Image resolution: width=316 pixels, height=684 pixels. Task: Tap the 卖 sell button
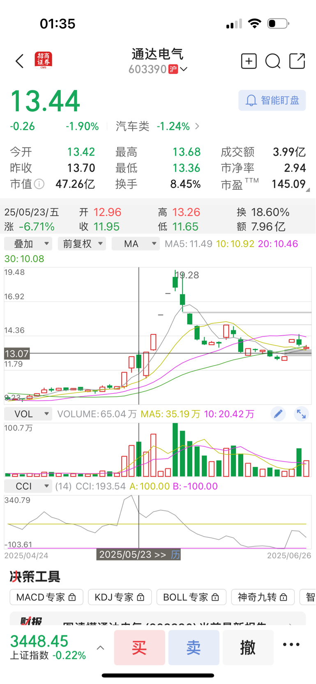194,647
